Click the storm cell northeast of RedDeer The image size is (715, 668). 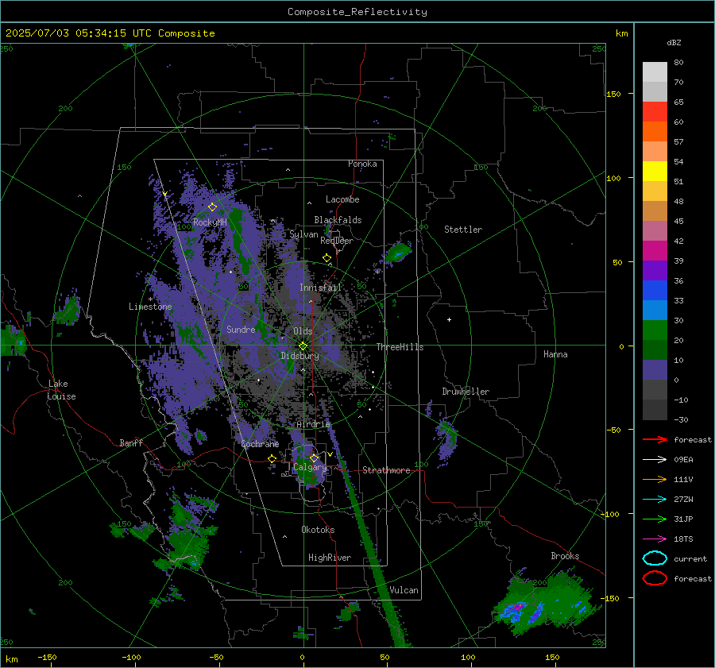tap(398, 251)
